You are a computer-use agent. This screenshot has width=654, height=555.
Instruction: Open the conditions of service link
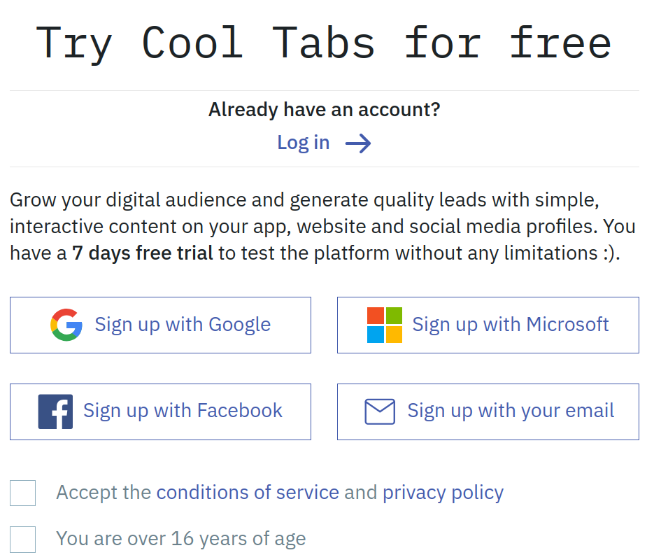248,493
